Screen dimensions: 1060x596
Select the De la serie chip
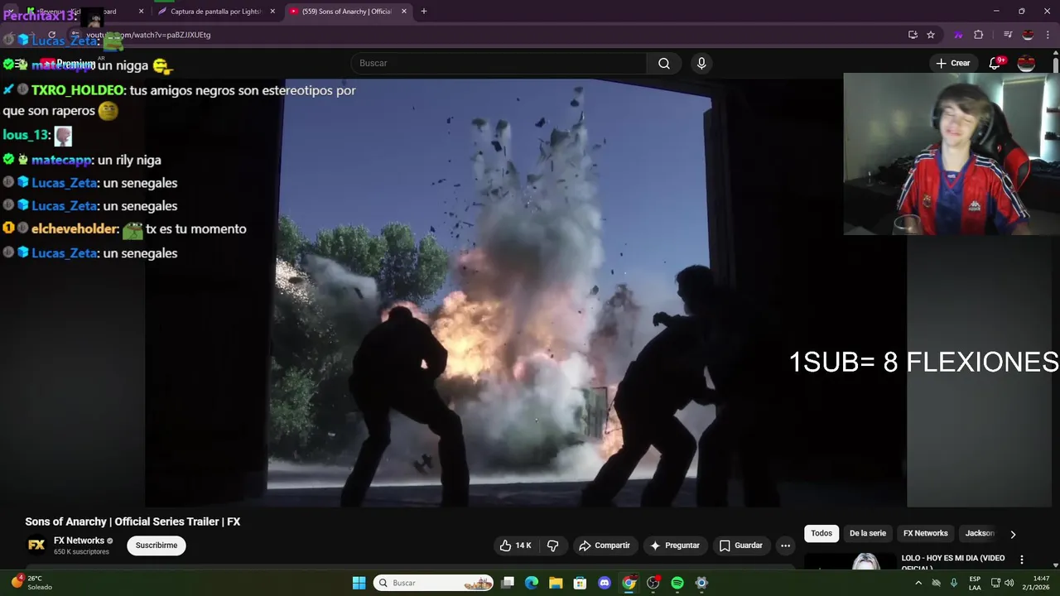[x=867, y=533]
